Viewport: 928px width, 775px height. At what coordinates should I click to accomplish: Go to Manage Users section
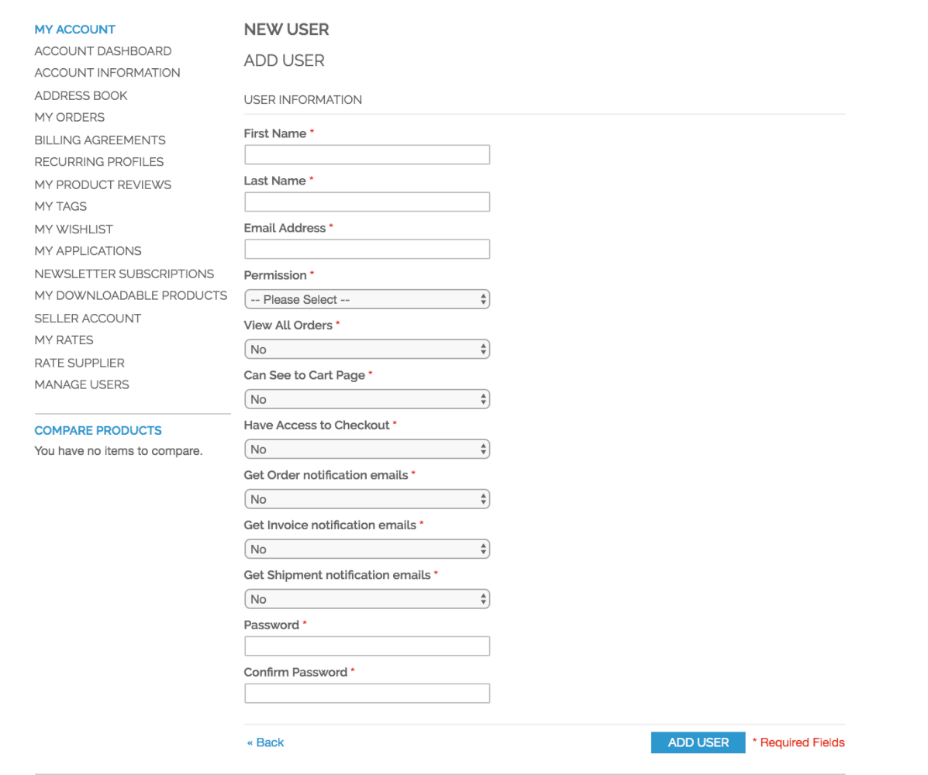click(x=81, y=385)
